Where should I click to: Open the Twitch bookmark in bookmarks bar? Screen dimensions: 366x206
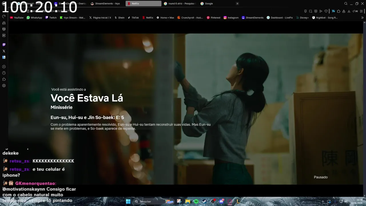[51, 17]
